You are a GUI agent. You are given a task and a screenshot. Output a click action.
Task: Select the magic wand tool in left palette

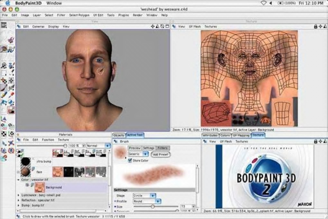(11, 73)
